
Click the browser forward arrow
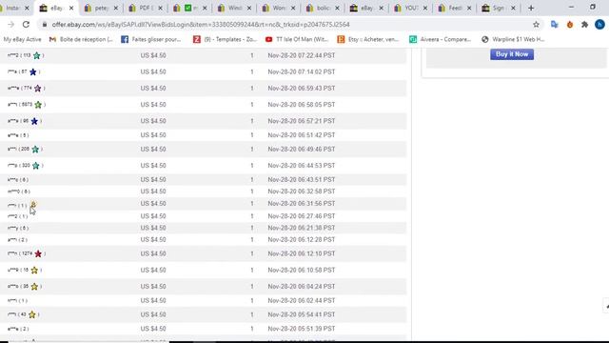[10, 25]
